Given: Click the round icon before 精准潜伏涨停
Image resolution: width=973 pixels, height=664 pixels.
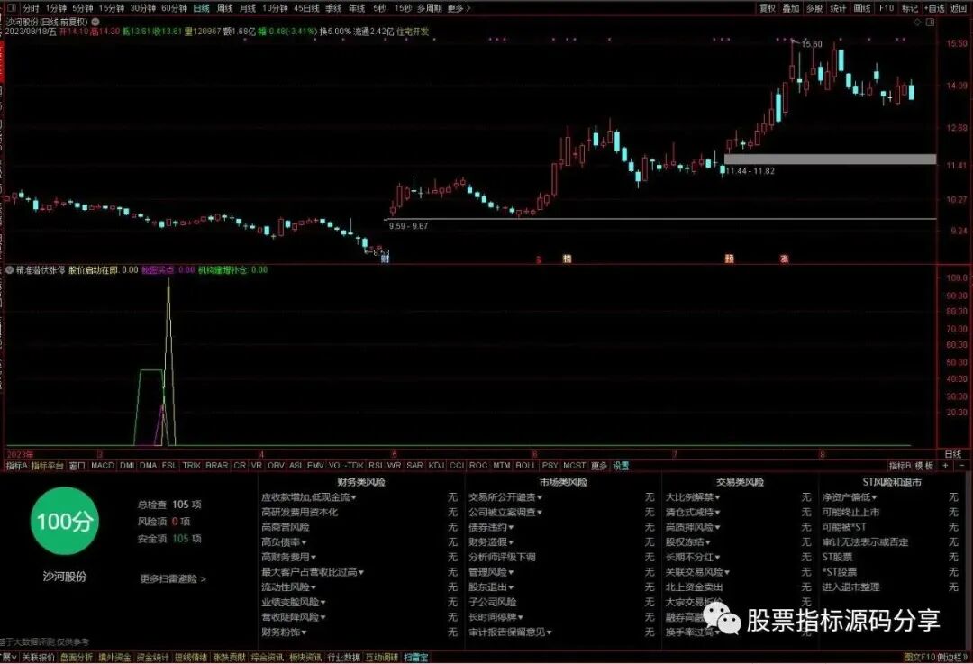Looking at the screenshot, I should click(9, 270).
